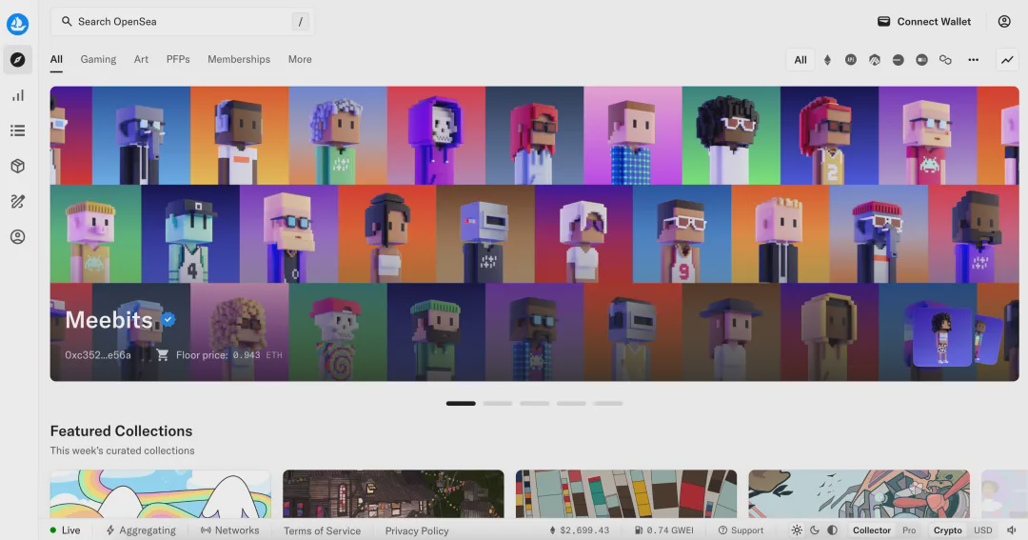Go to the first carousel slide indicator

tap(461, 404)
